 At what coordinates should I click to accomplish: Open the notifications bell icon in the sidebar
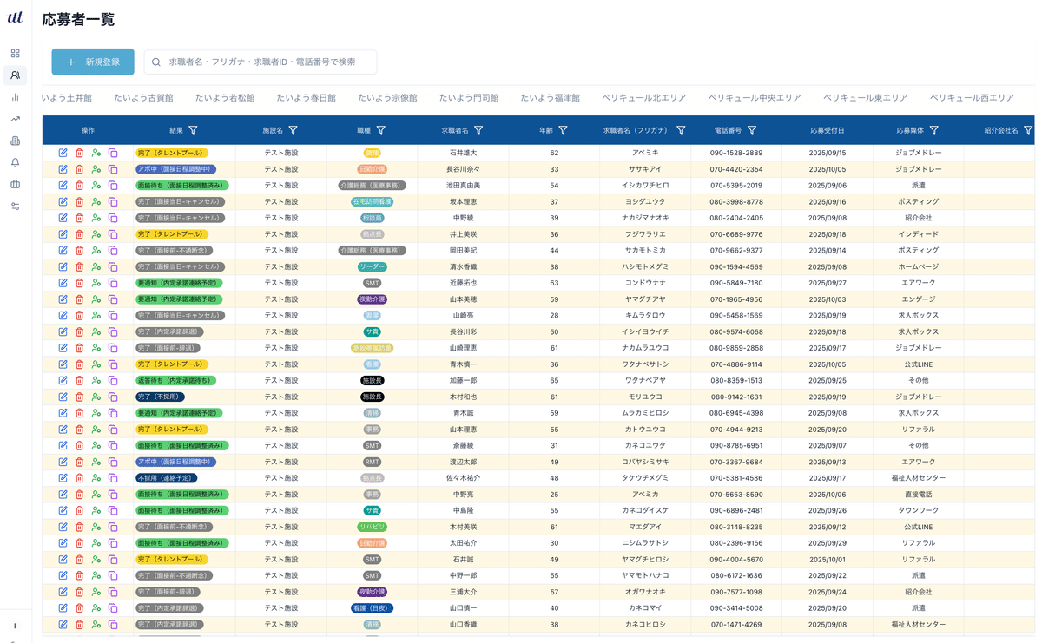tap(15, 162)
